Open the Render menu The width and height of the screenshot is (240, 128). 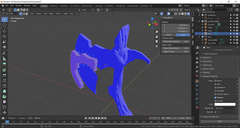point(18,6)
